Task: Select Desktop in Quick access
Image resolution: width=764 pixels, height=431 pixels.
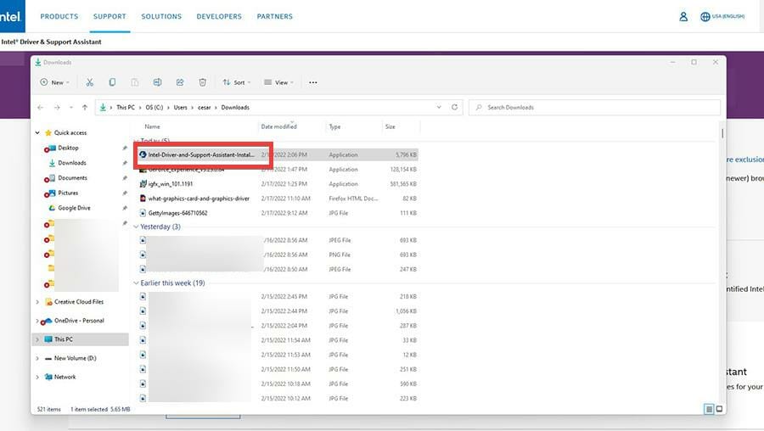Action: [x=68, y=148]
